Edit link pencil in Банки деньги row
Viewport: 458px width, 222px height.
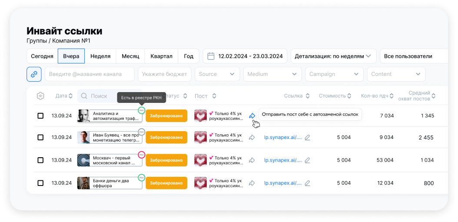coord(307,183)
